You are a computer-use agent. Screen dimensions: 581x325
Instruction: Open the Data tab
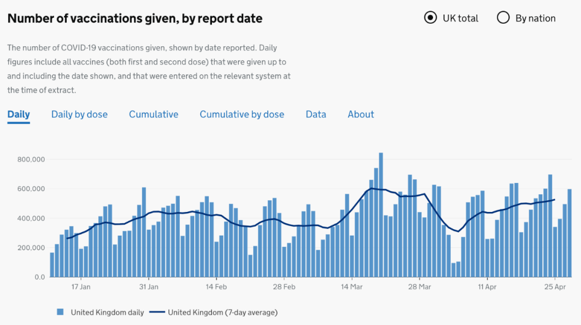pos(316,115)
